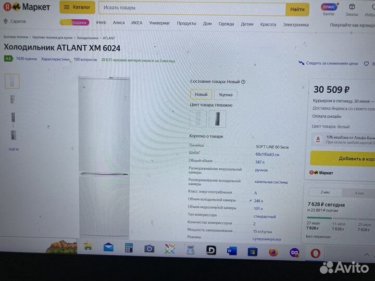This screenshot has height=281, width=375.
Task: Click the Саратов location pin
Action: pos(6,21)
